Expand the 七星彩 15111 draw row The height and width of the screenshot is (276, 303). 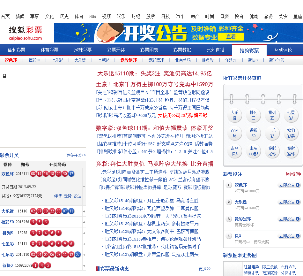[84, 244]
